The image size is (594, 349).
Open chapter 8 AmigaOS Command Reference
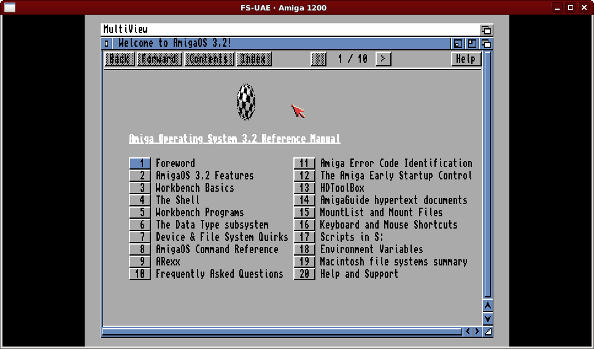pos(140,249)
